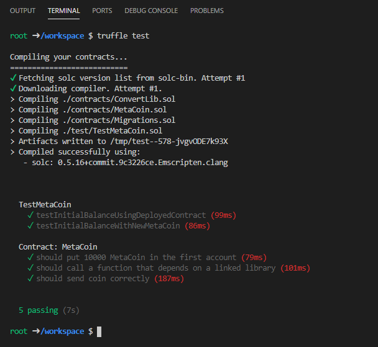The height and width of the screenshot is (347, 378).
Task: Click the /workspace path in top prompt
Action: click(x=62, y=36)
